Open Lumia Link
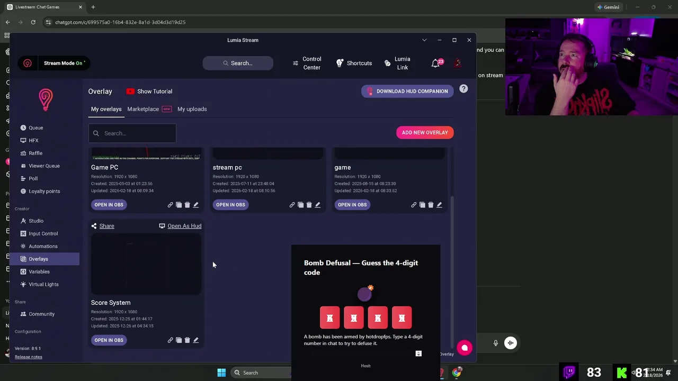 pyautogui.click(x=397, y=63)
